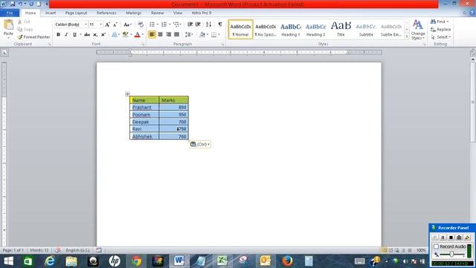Image resolution: width=476 pixels, height=268 pixels.
Task: Switch to the References tab
Action: pyautogui.click(x=106, y=13)
